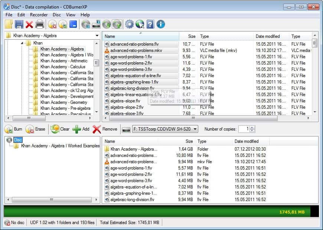Click the top file list horizontal scrollbar
Image resolution: width=323 pixels, height=230 pixels.
click(193, 118)
